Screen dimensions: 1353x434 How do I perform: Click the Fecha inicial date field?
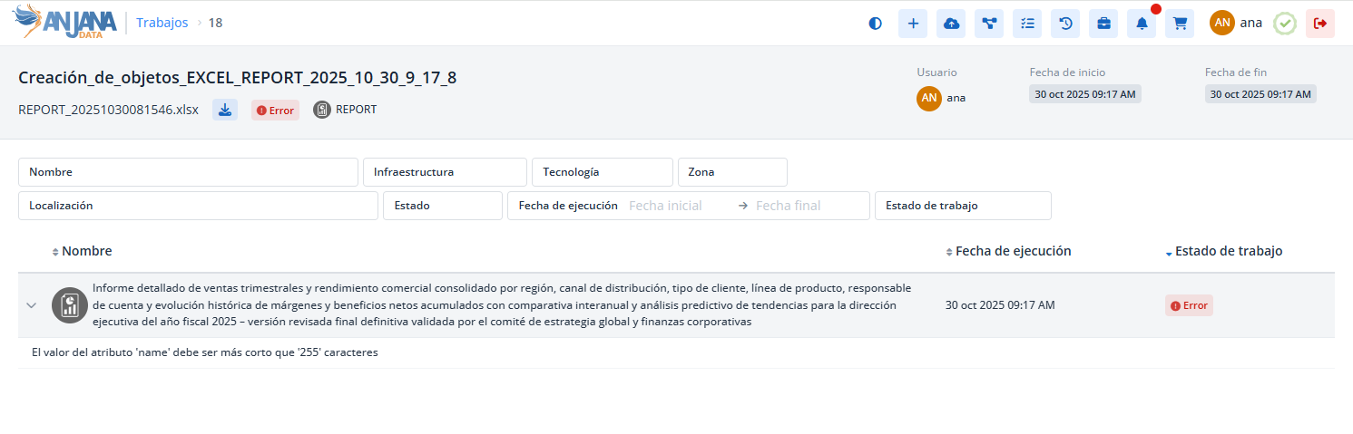tap(677, 206)
